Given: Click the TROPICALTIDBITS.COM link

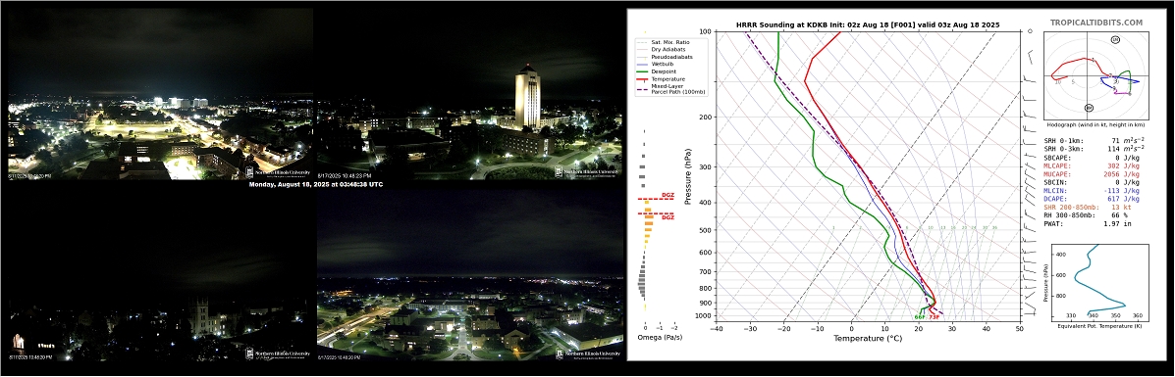Looking at the screenshot, I should [1096, 24].
